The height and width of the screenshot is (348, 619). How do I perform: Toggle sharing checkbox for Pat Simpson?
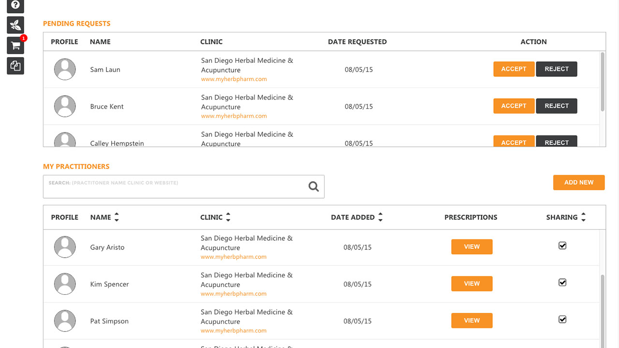pos(562,319)
